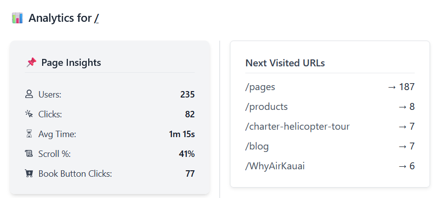Click the Page Insights heading
Viewport: 439px width, 198px height.
(x=71, y=62)
